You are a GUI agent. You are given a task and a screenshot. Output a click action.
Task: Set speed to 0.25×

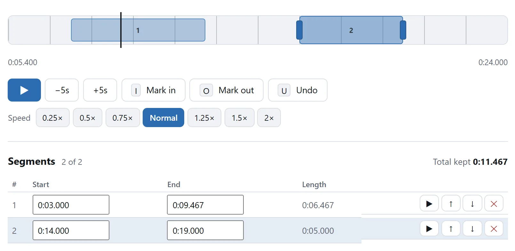tap(53, 118)
